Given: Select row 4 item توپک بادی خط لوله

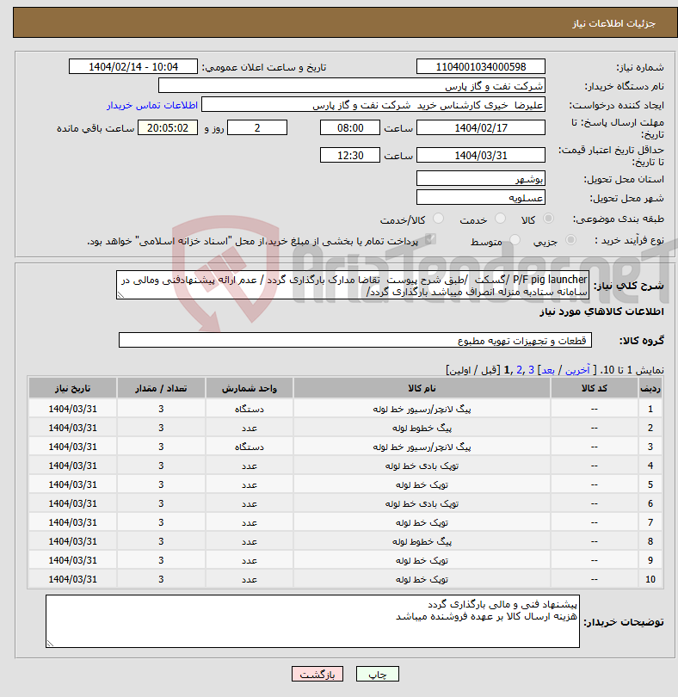Looking at the screenshot, I should [x=422, y=466].
